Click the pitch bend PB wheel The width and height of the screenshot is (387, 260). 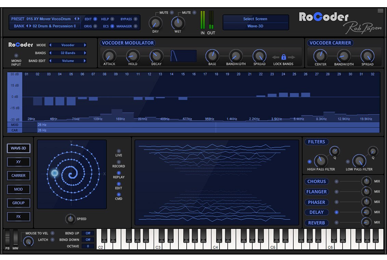click(x=8, y=237)
